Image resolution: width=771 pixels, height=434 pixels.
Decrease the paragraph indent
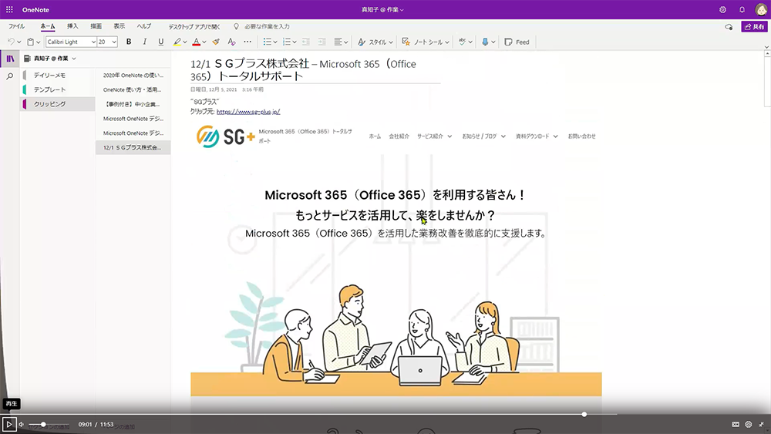[x=306, y=42]
